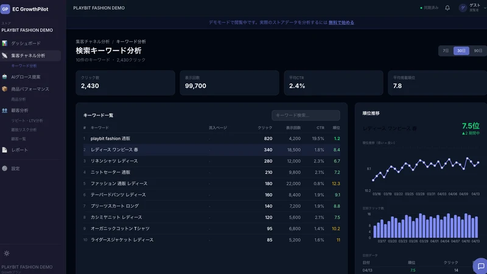Screen dimensions: 487x274
Task: Select カシミヤニット レディース keyword row
Action: click(211, 217)
